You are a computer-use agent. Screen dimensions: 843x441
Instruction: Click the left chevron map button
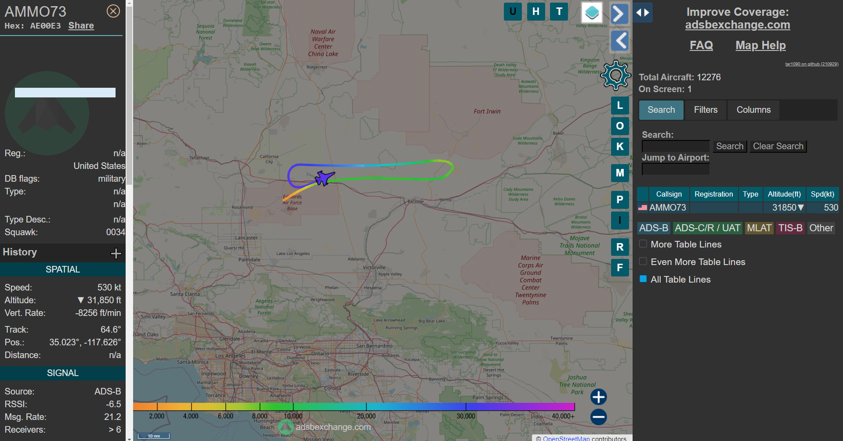[x=620, y=41]
